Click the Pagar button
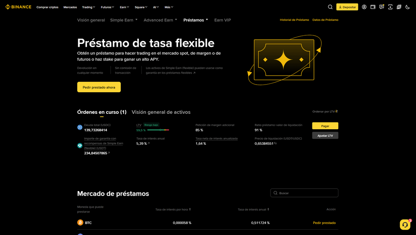 325,126
